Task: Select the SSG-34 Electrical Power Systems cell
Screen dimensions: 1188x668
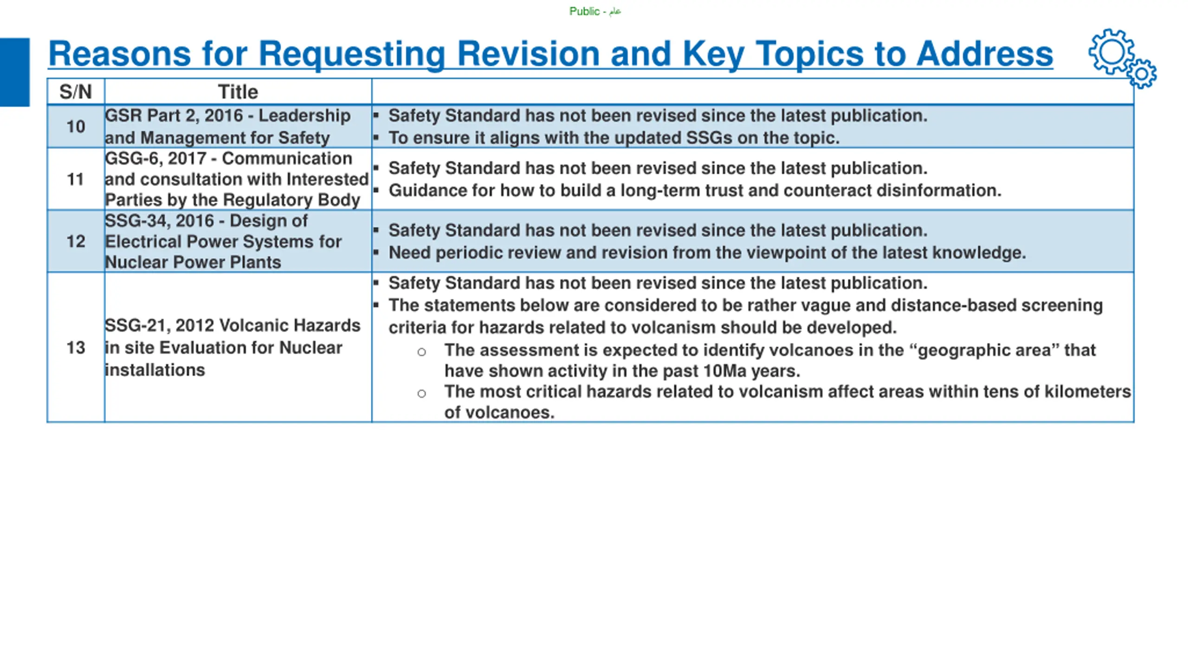Action: (x=238, y=241)
